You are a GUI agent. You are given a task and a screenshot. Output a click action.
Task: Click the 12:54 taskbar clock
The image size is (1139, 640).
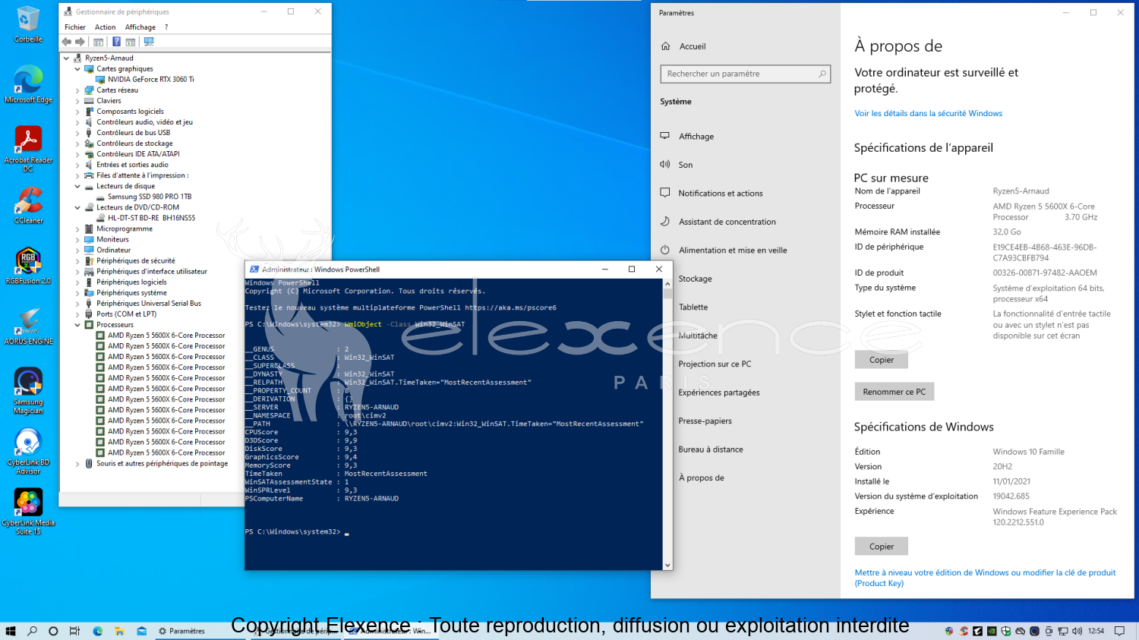1096,631
